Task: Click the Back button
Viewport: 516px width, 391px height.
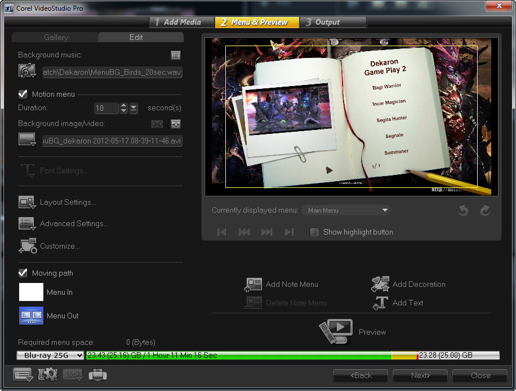Action: click(x=361, y=375)
